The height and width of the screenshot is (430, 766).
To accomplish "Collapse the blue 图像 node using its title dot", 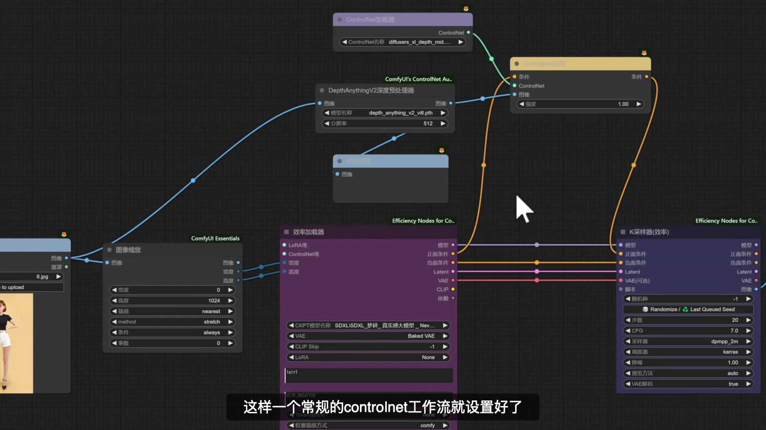I will click(x=339, y=161).
